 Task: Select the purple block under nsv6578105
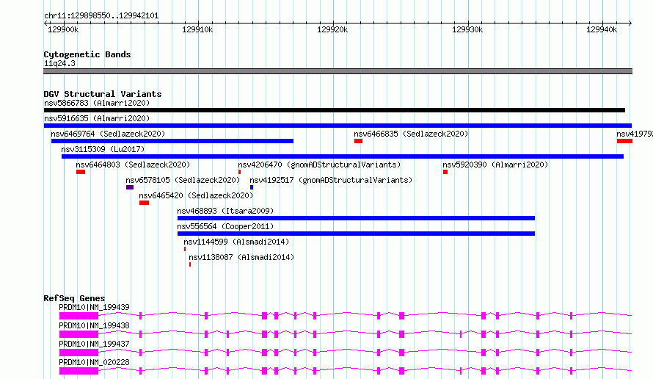(130, 187)
